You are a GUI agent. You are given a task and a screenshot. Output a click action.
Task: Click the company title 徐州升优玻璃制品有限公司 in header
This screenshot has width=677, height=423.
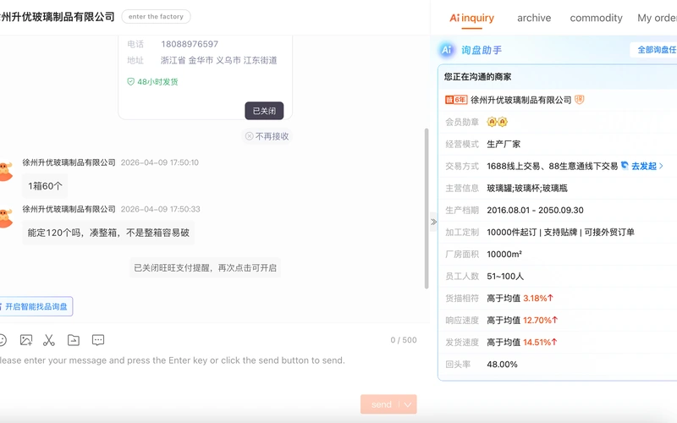(x=57, y=17)
